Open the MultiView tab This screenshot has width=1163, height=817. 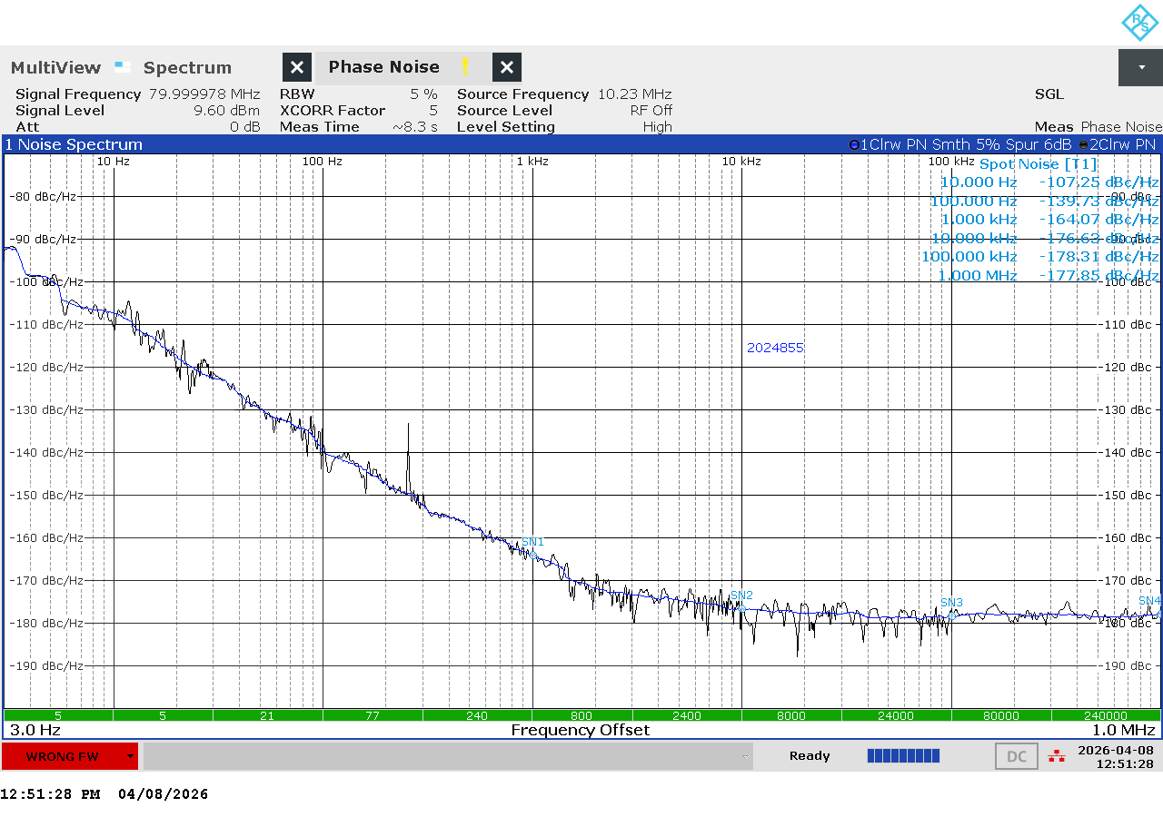pos(55,68)
